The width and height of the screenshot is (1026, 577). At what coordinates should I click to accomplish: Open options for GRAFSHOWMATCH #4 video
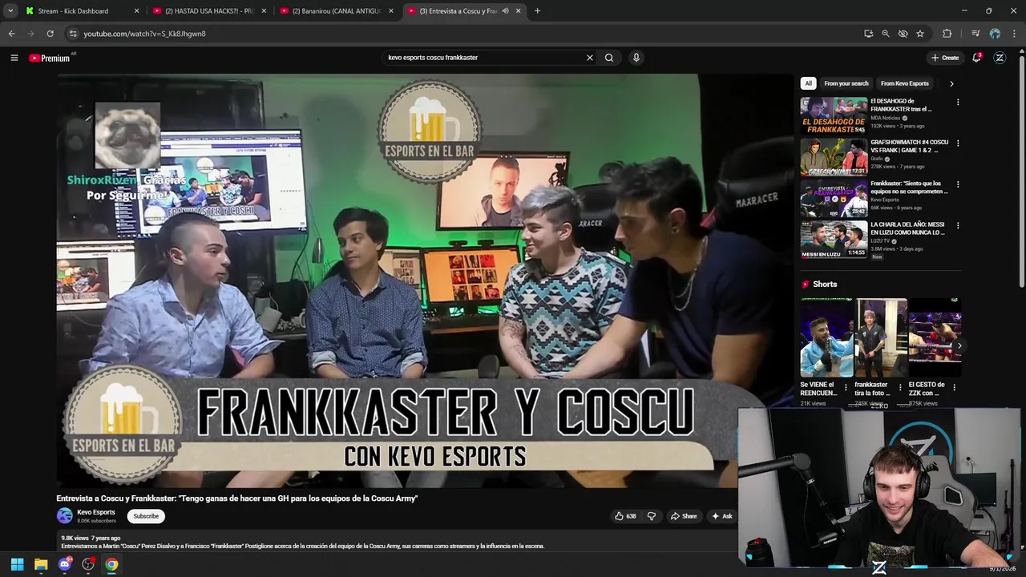click(x=957, y=143)
